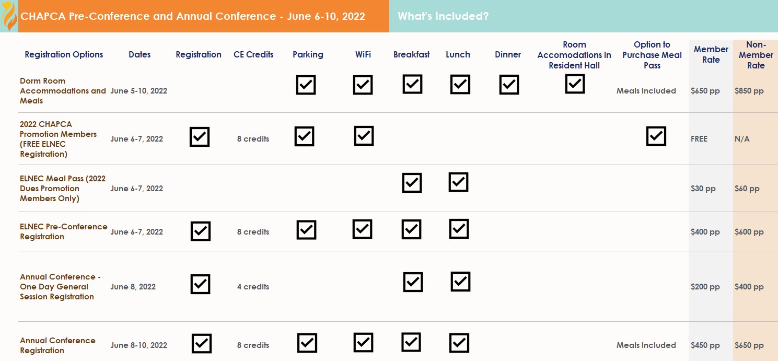
Task: Click the Non-Member Rate column header
Action: [756, 55]
